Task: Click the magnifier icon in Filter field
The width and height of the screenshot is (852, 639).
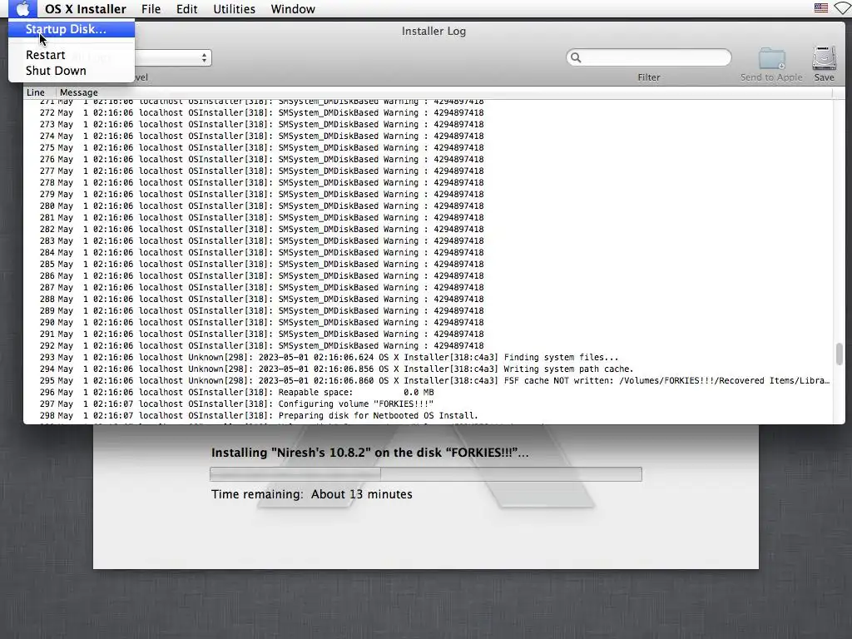Action: [x=576, y=57]
